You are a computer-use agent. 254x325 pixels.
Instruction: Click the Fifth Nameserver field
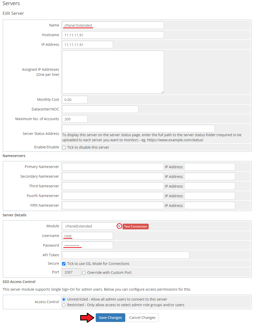113,205
